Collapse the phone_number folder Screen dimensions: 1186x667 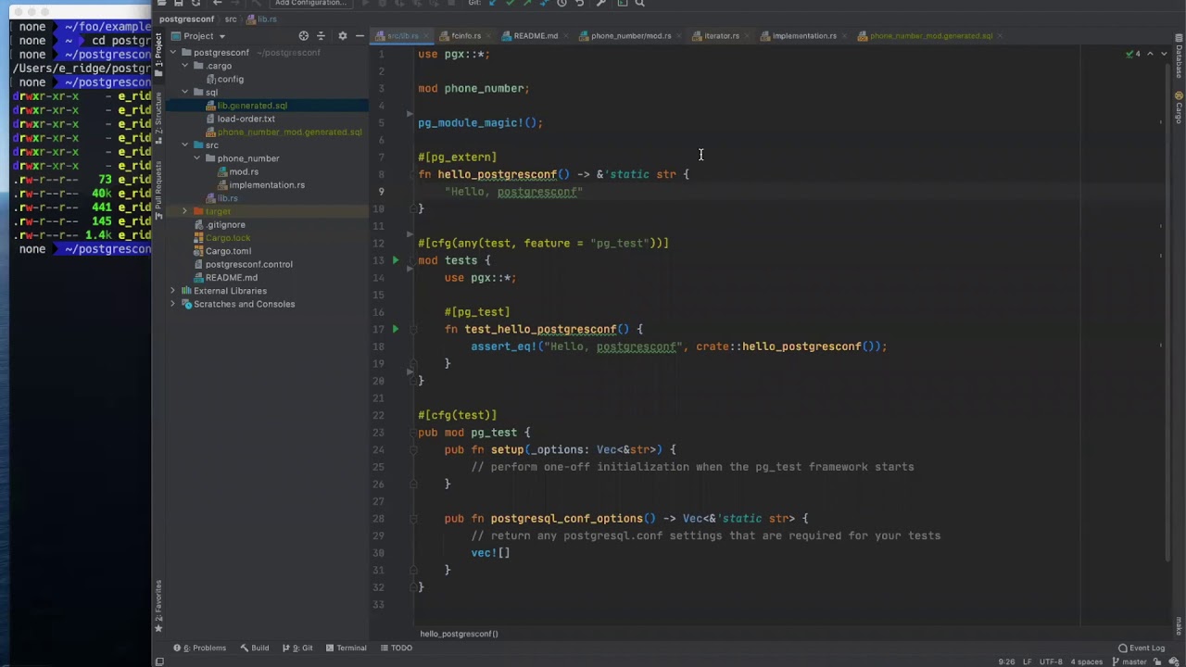pyautogui.click(x=197, y=158)
